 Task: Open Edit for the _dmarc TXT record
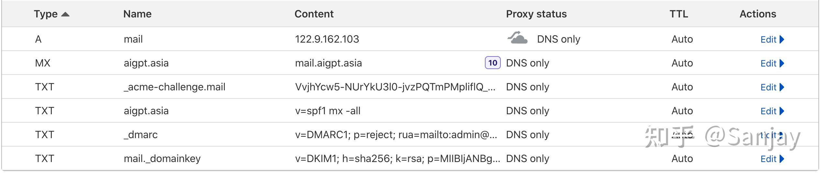point(772,135)
